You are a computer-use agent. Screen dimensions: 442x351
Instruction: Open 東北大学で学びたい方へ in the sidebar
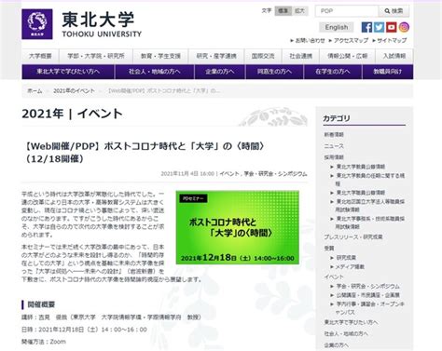click(351, 322)
